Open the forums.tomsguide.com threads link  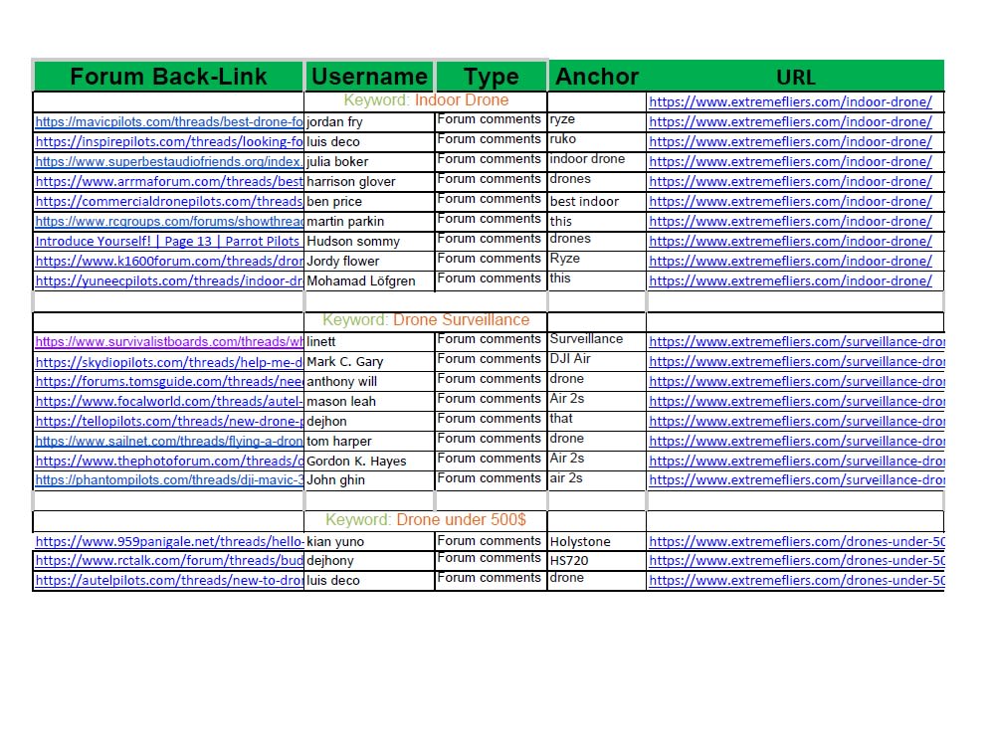click(x=169, y=381)
